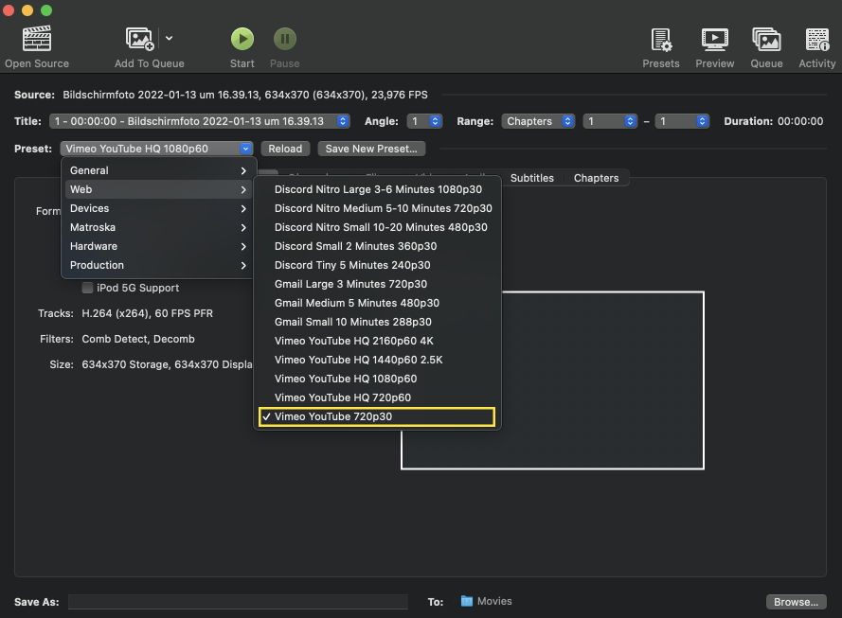Image resolution: width=842 pixels, height=618 pixels.
Task: Choose Vimeo YouTube HQ 720p60
Action: tap(378, 397)
